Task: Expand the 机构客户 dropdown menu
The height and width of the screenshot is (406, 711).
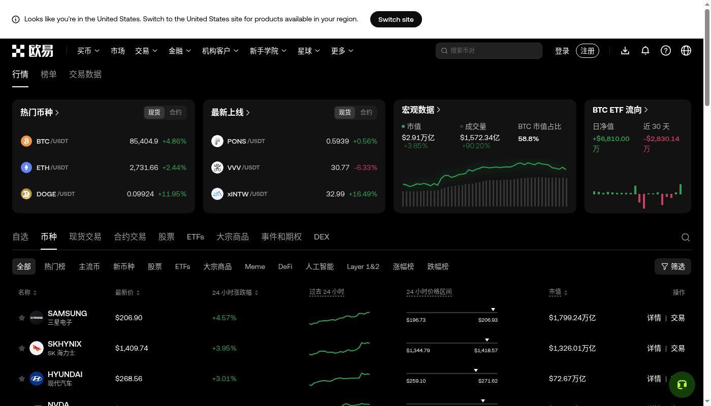Action: click(220, 51)
